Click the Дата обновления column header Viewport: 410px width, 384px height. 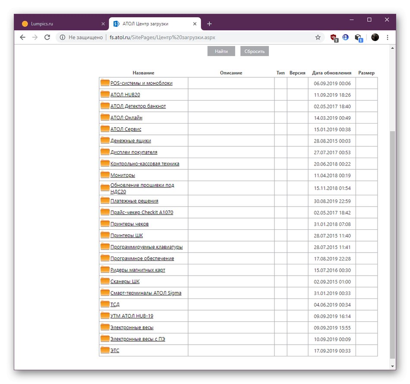331,73
